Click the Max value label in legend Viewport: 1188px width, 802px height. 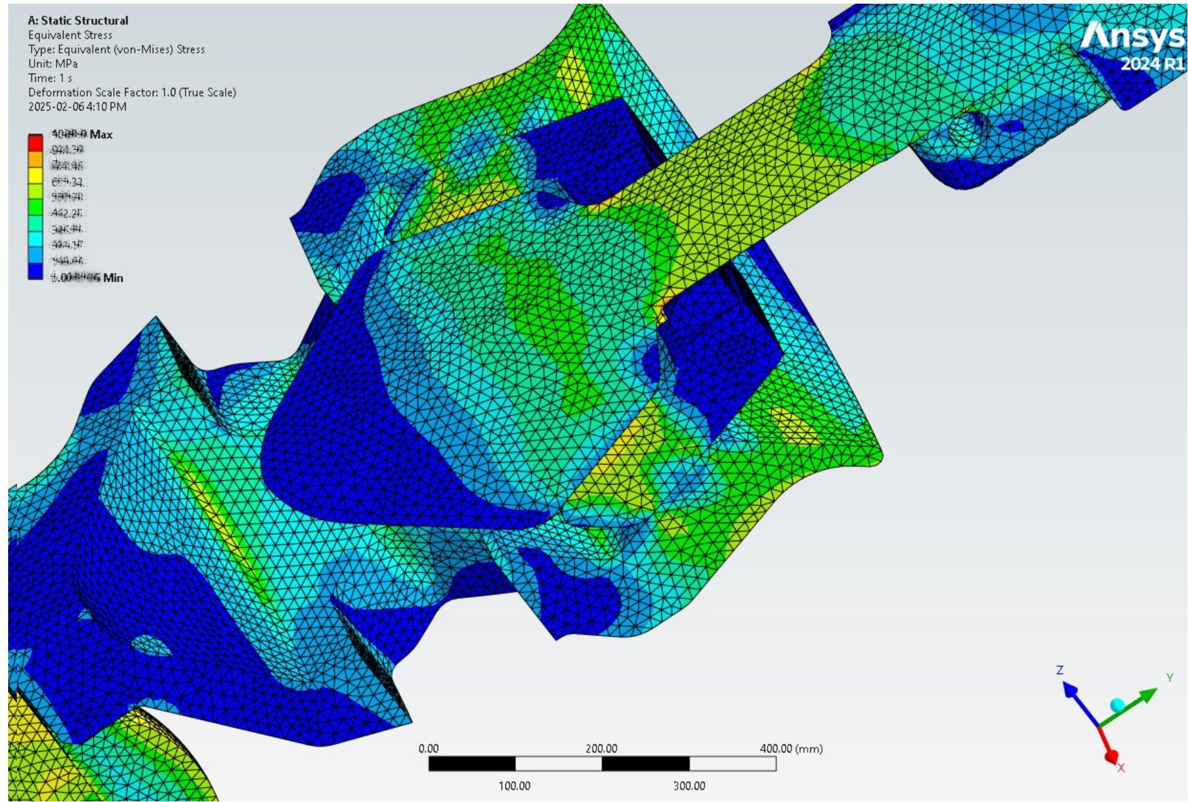click(101, 135)
